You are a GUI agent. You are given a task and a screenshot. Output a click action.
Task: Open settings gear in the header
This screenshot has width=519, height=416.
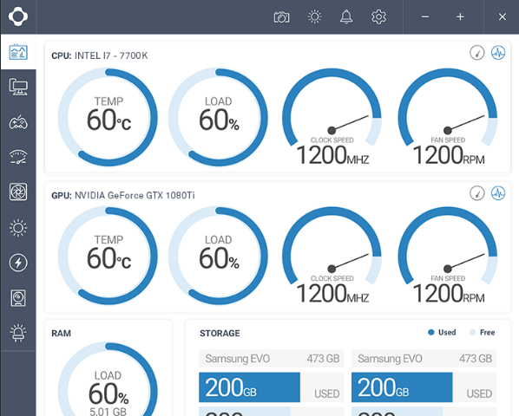[x=378, y=16]
